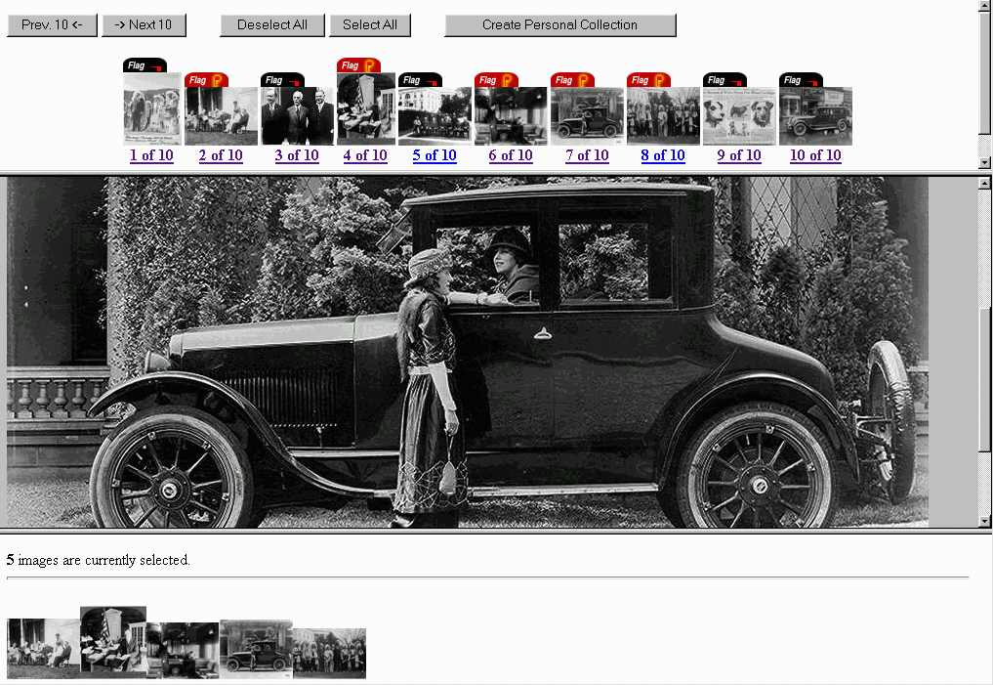Load the next 10 images
993x685 pixels.
tap(144, 25)
